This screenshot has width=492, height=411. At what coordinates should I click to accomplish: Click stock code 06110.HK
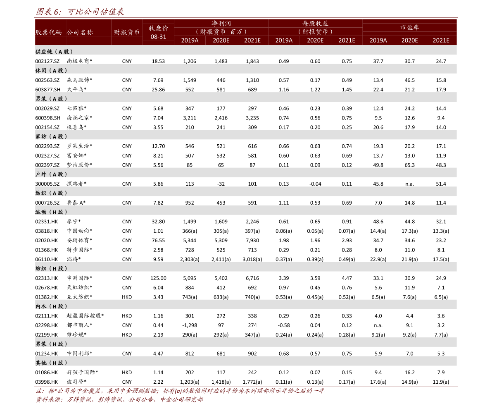[46, 259]
